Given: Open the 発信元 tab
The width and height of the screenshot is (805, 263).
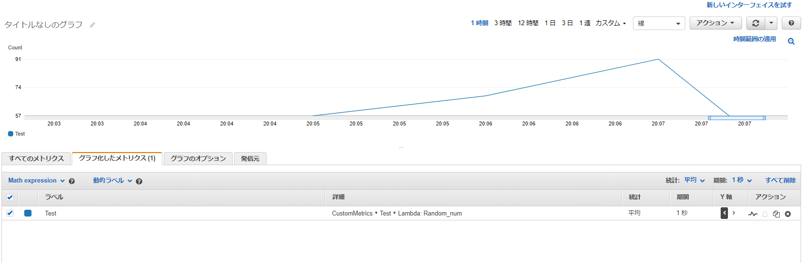Looking at the screenshot, I should pyautogui.click(x=250, y=158).
